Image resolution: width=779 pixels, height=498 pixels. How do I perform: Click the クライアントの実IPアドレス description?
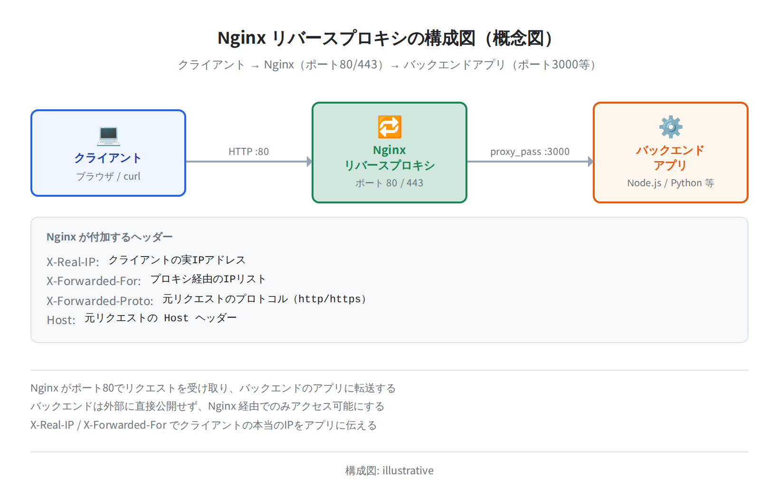tap(177, 260)
